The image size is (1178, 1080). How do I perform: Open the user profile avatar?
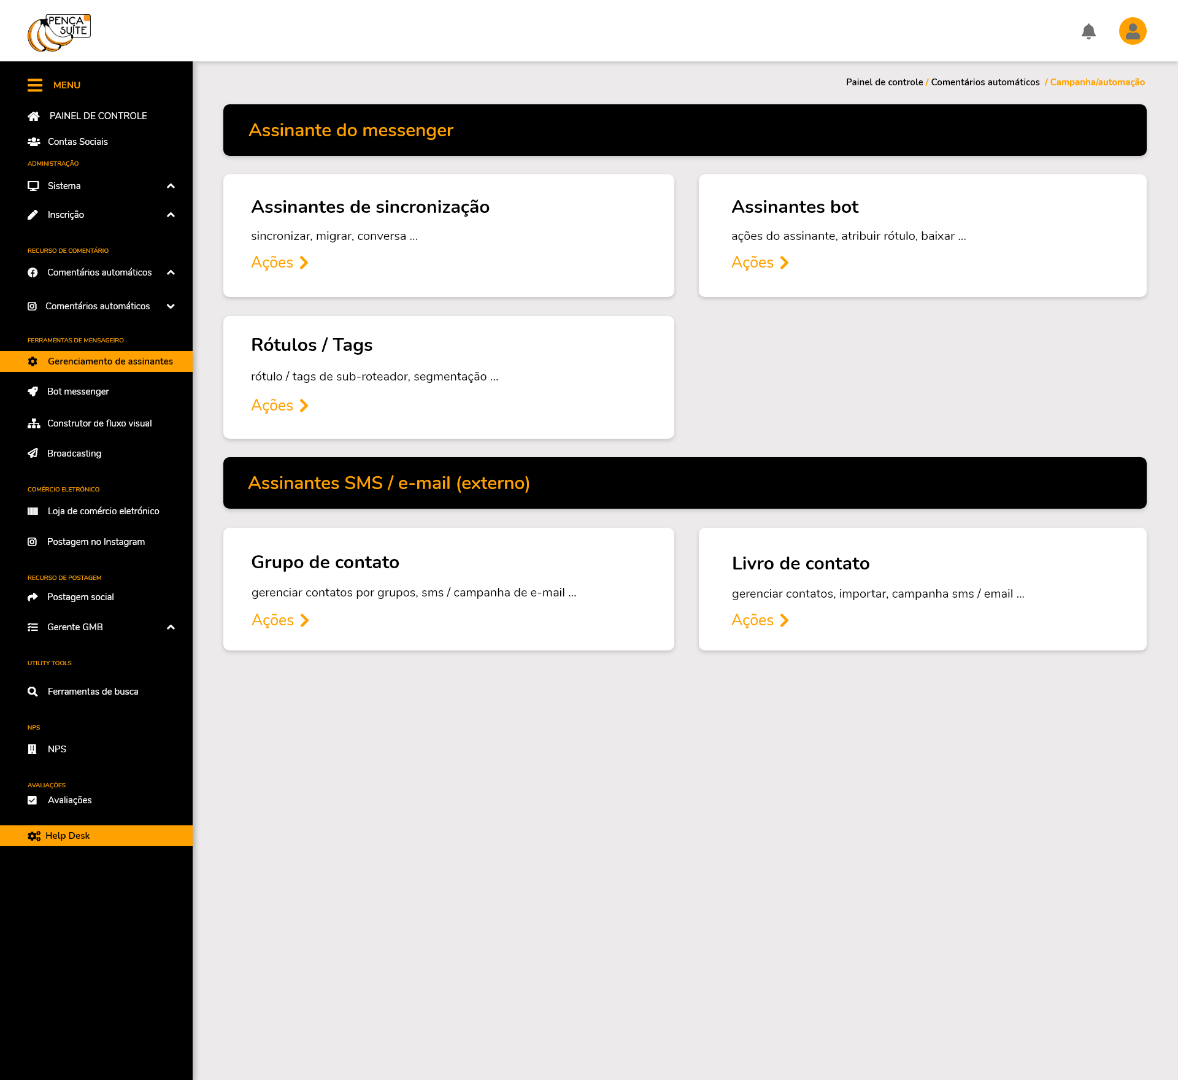coord(1133,31)
